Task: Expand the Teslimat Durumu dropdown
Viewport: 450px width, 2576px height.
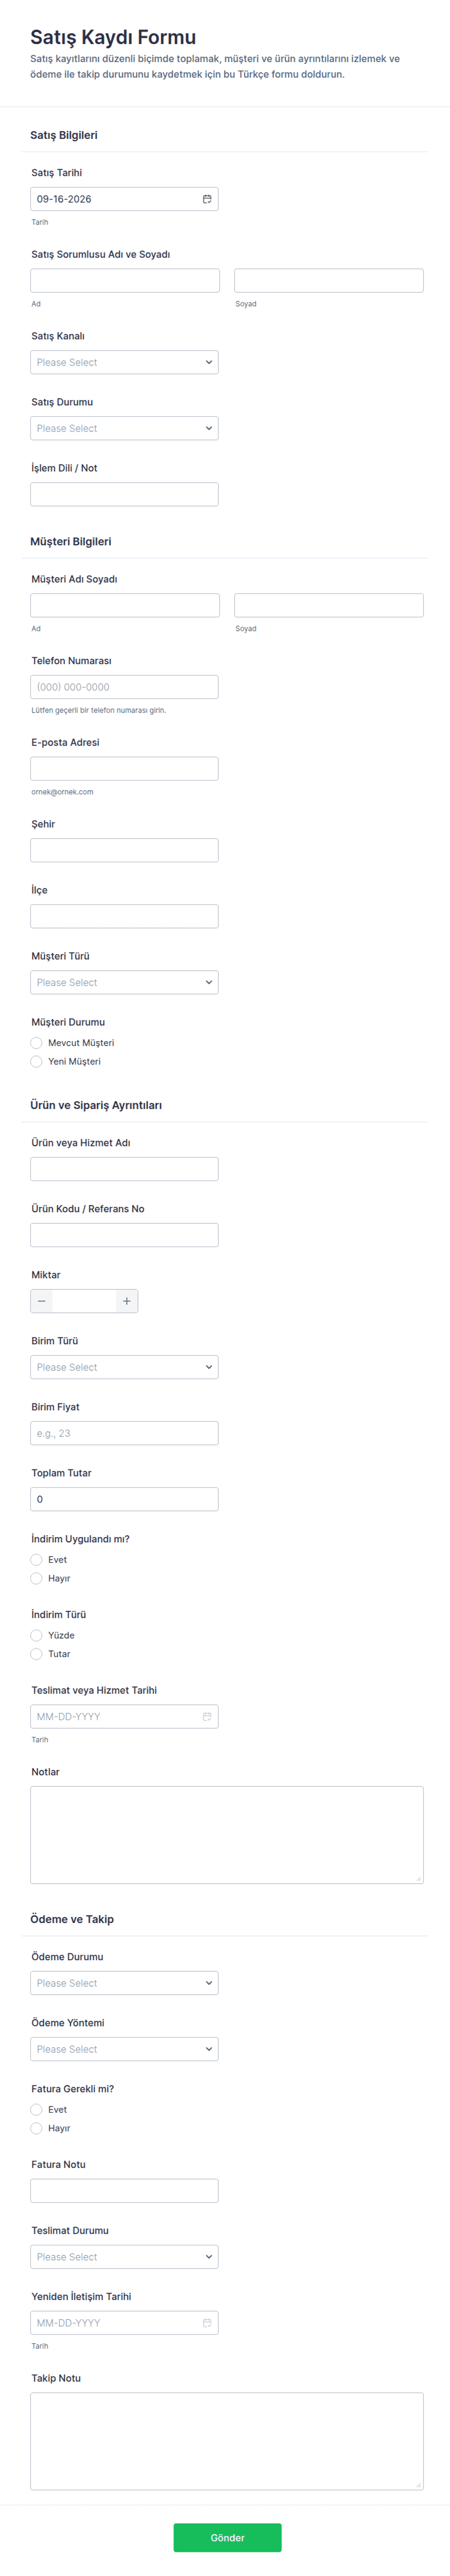Action: tap(124, 2256)
